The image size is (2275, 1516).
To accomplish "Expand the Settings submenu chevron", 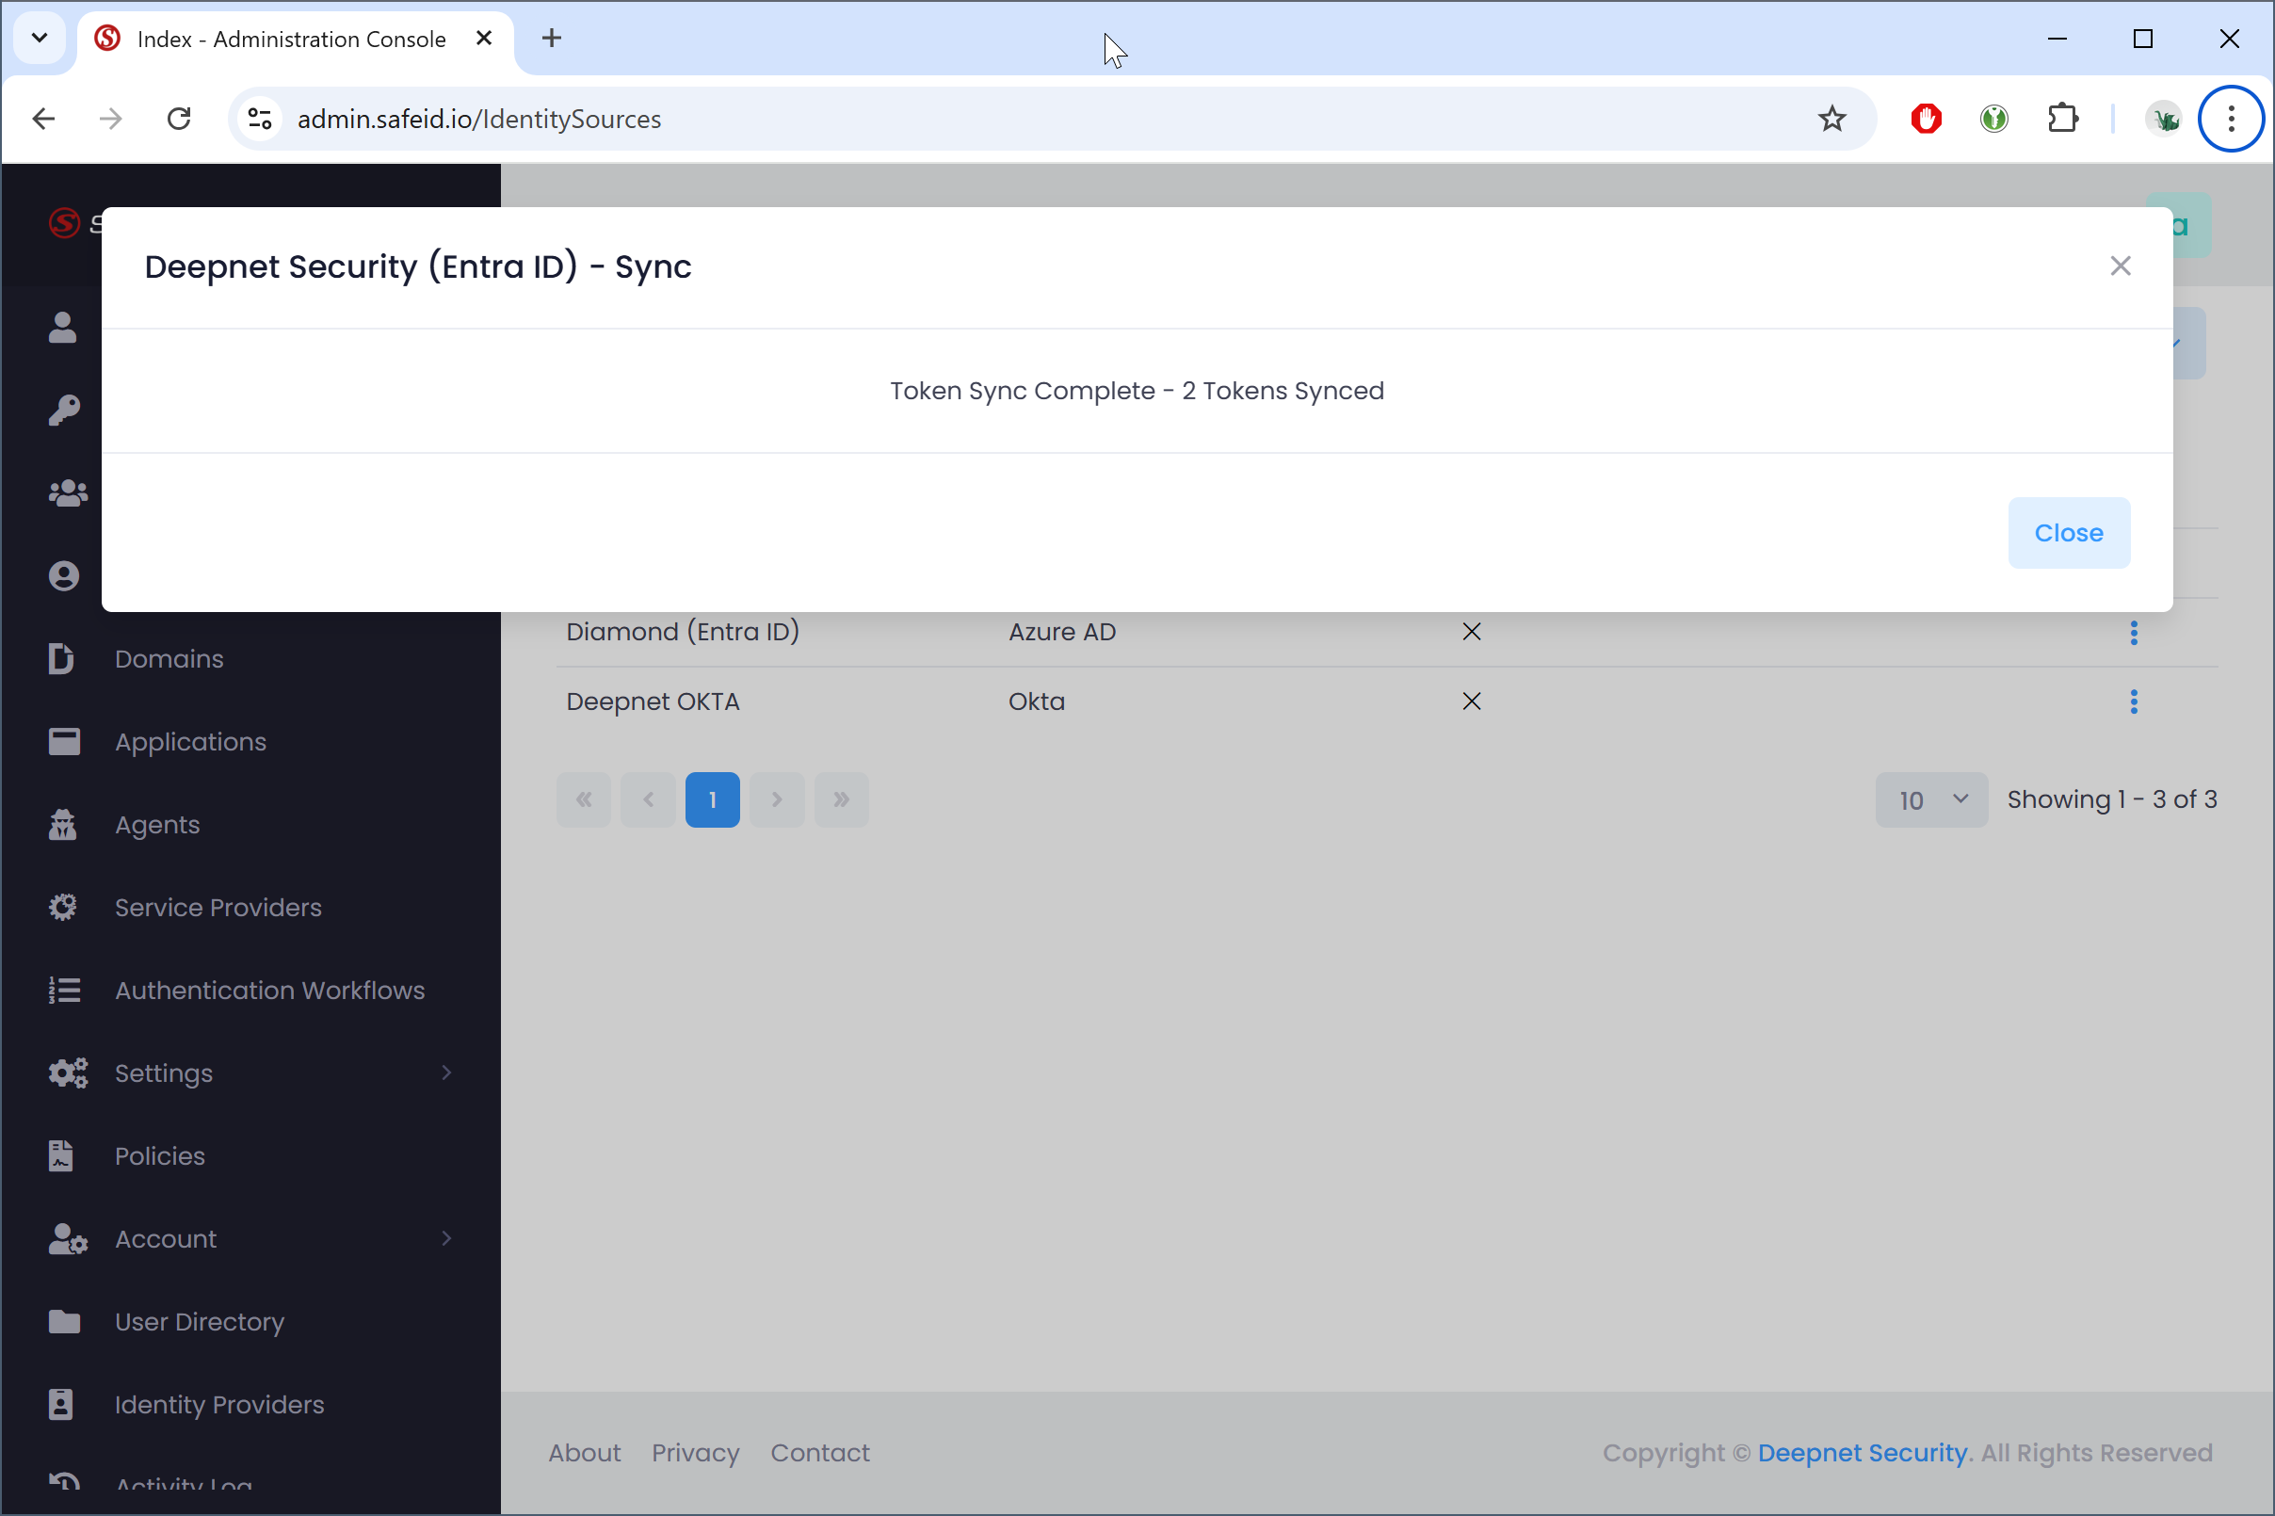I will pyautogui.click(x=445, y=1072).
